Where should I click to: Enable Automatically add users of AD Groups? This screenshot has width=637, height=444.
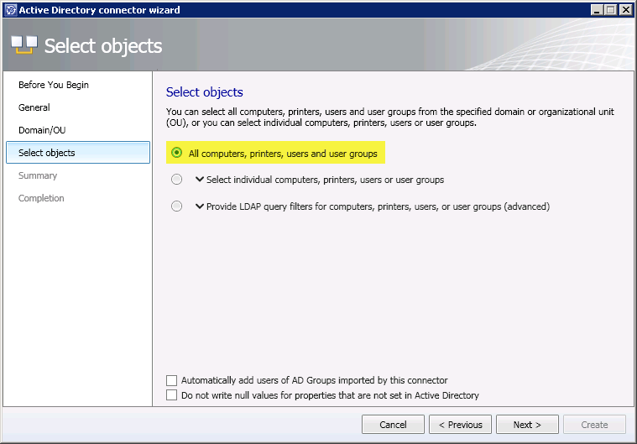click(172, 380)
